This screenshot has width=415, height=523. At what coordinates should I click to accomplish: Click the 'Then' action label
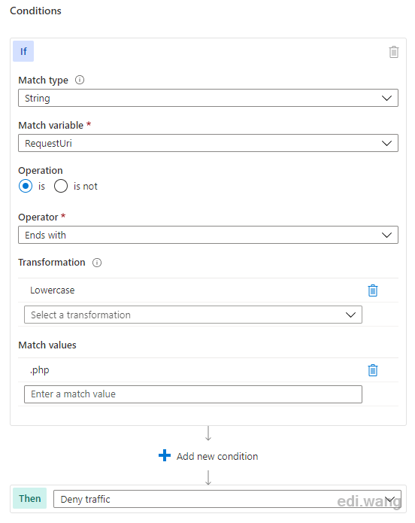pos(29,498)
